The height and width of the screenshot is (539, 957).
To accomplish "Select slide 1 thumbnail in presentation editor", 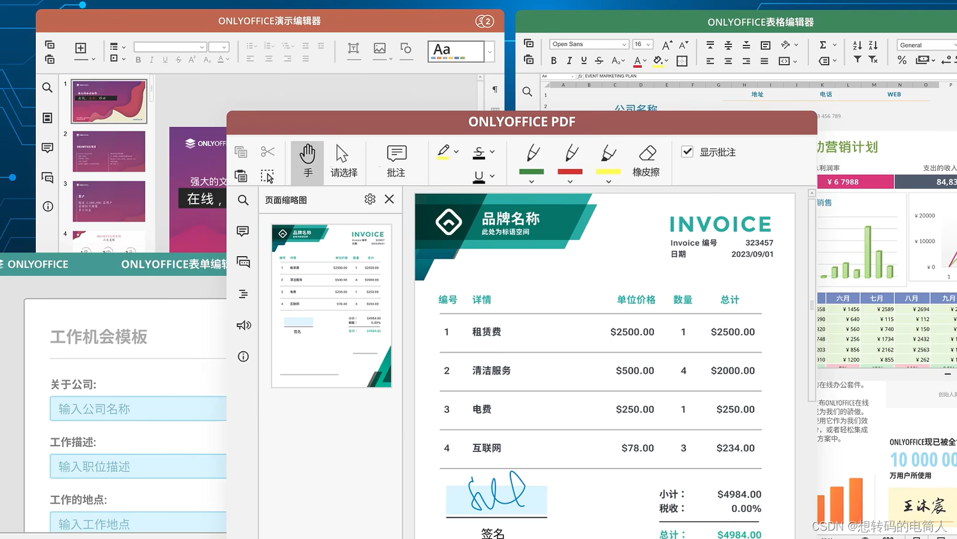I will click(x=109, y=101).
